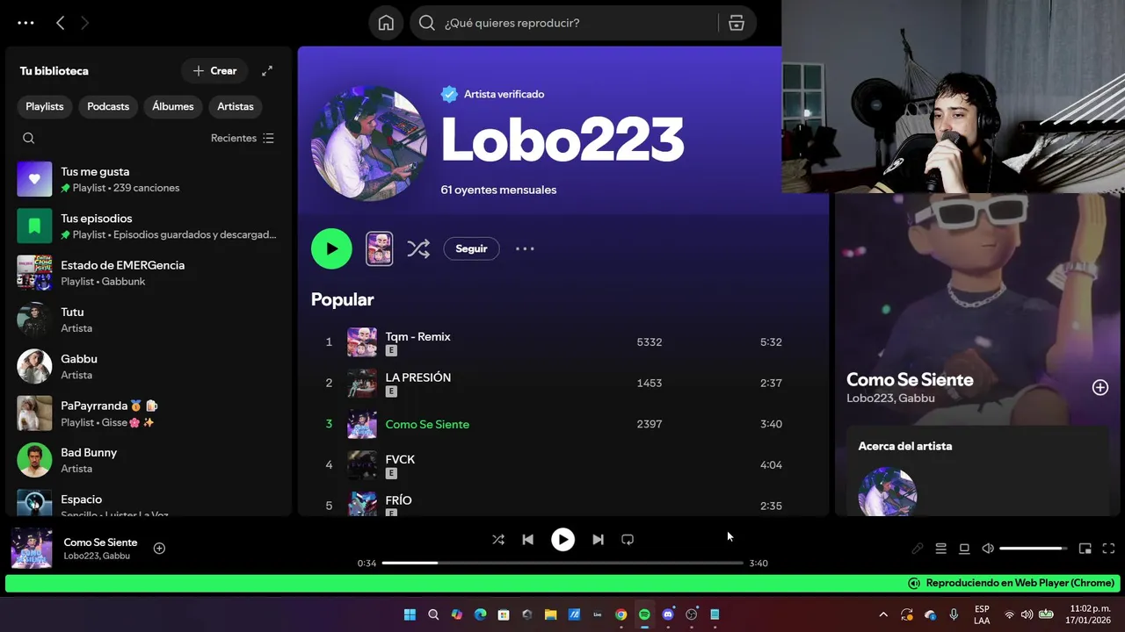The image size is (1125, 632).
Task: Open Tus episodios playlist
Action: (x=149, y=226)
